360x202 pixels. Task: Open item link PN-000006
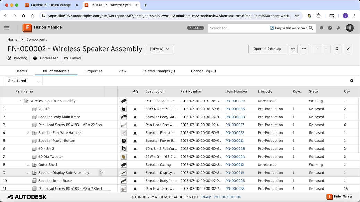coord(235,109)
